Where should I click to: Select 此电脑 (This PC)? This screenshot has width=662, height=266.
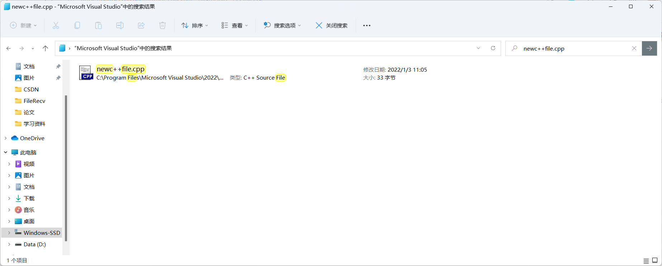click(x=28, y=152)
